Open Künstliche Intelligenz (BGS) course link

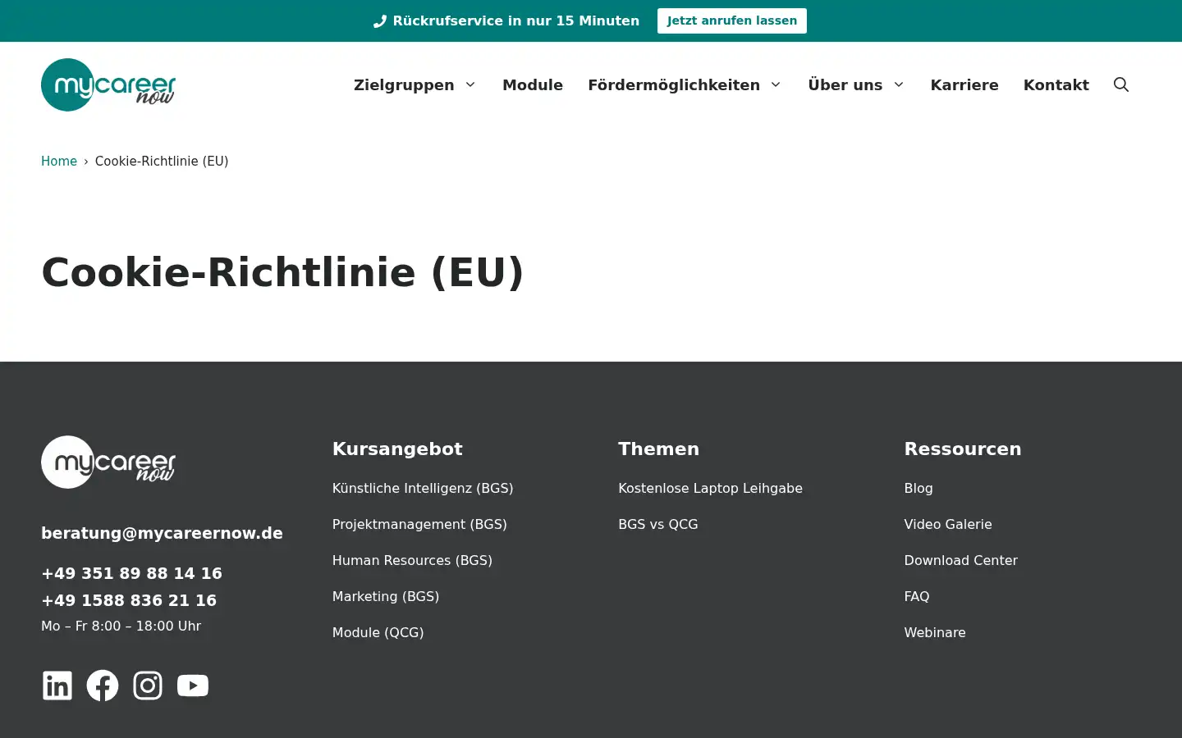click(423, 488)
